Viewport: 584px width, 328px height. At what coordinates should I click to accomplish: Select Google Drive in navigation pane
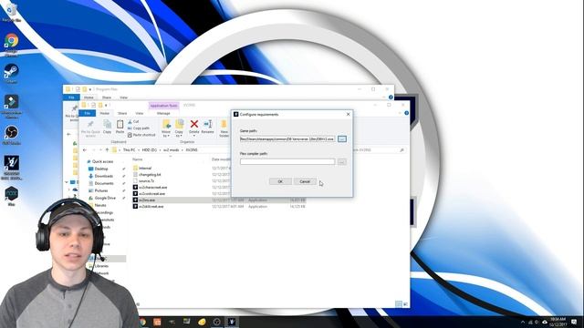click(105, 198)
